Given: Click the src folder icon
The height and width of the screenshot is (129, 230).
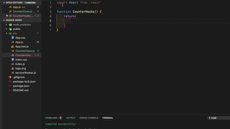Looking at the screenshot, I should 10,33.
